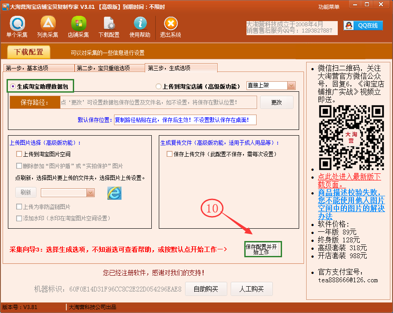Viewport: 393px width, 313px height.
Task: Click the 默认保存位置 path input field
Action: pos(185,120)
